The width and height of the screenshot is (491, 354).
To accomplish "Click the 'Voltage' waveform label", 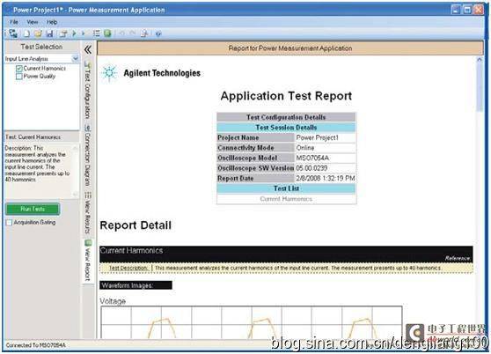I will tap(113, 301).
